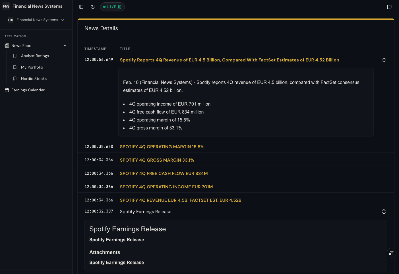Click the FNS logo icon
This screenshot has height=274, width=399.
click(x=6, y=6)
